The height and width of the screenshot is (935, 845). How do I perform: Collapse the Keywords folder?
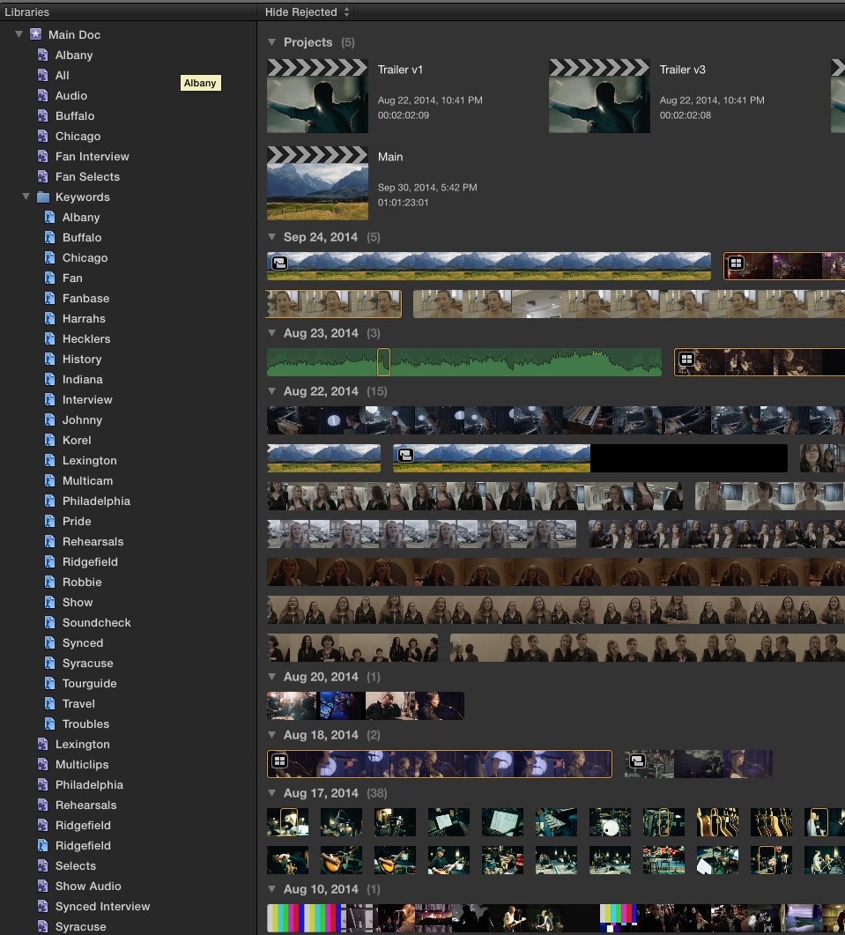coord(26,197)
